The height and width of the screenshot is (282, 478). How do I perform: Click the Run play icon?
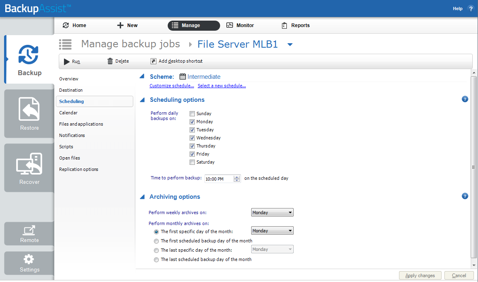click(67, 61)
